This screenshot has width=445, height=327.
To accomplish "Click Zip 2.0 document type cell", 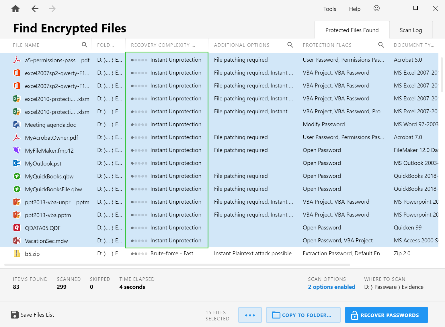I will 402,253.
